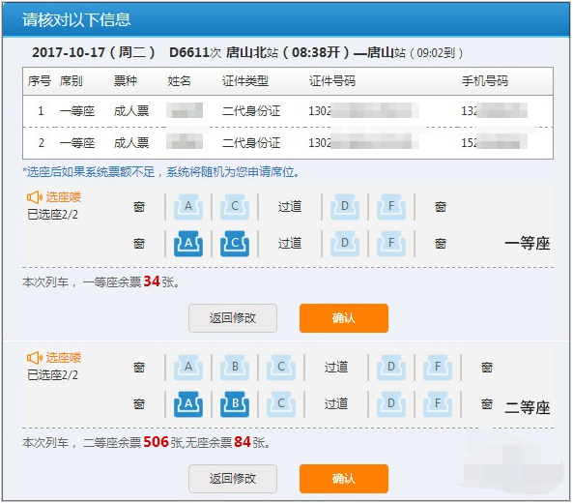Deselect seat A in second-class bottom row
The width and height of the screenshot is (573, 503).
(188, 404)
